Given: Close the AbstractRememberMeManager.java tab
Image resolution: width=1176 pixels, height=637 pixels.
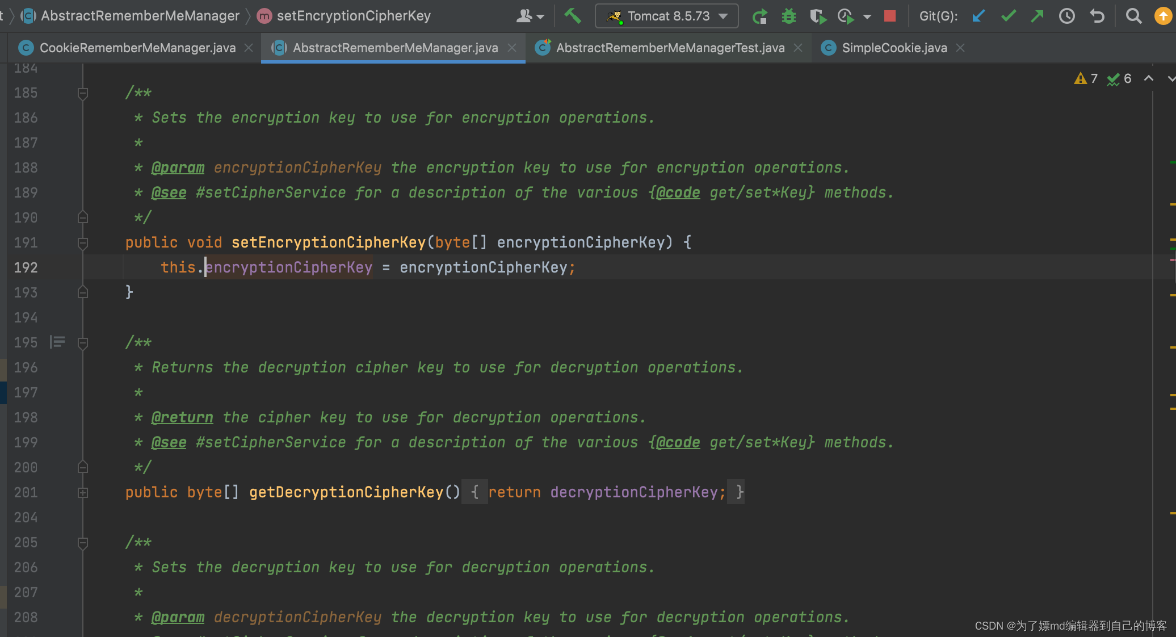Looking at the screenshot, I should pos(512,48).
